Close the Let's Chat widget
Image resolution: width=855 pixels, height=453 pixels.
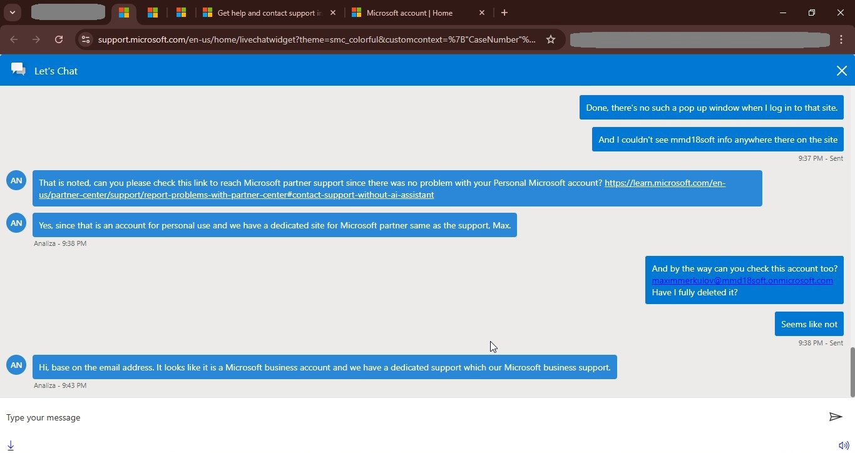pyautogui.click(x=842, y=71)
